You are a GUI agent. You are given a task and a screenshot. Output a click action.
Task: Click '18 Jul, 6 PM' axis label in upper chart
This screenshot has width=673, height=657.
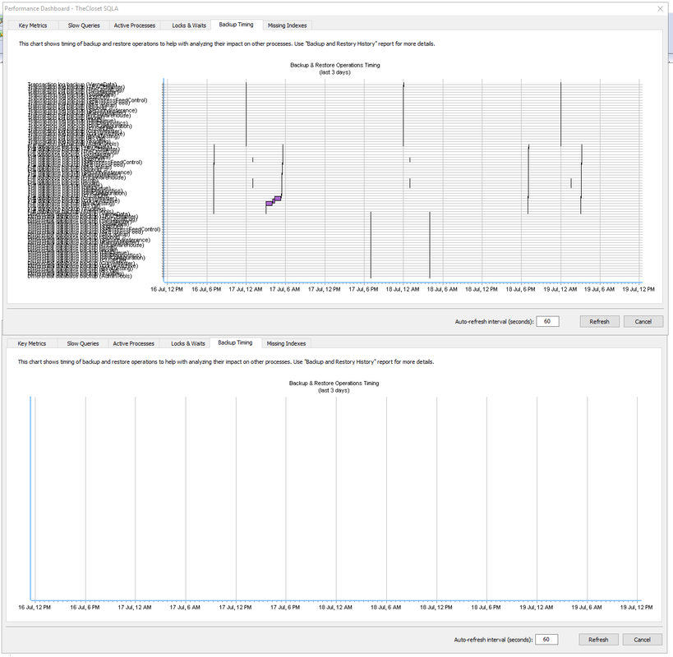click(x=521, y=289)
